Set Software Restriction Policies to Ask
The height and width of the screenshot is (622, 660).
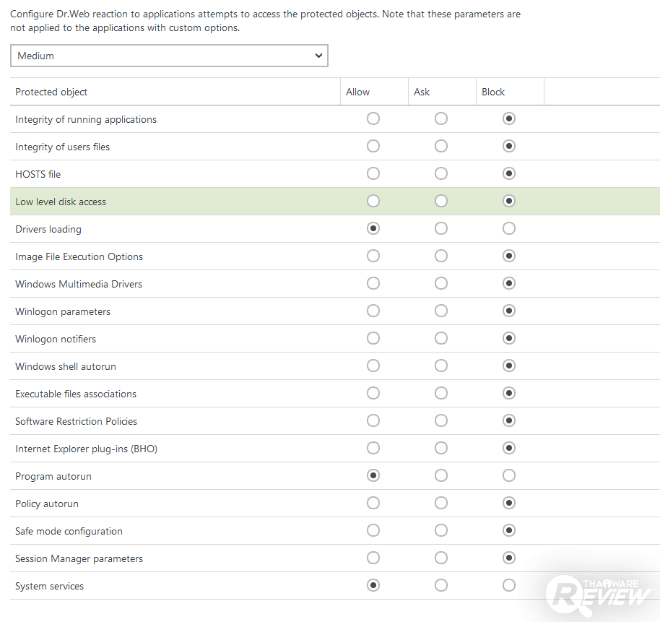tap(440, 420)
